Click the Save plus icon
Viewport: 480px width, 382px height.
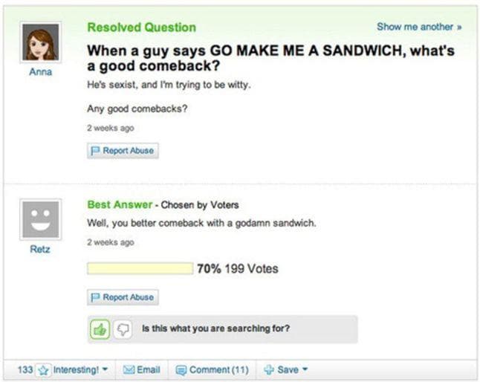[x=267, y=370]
